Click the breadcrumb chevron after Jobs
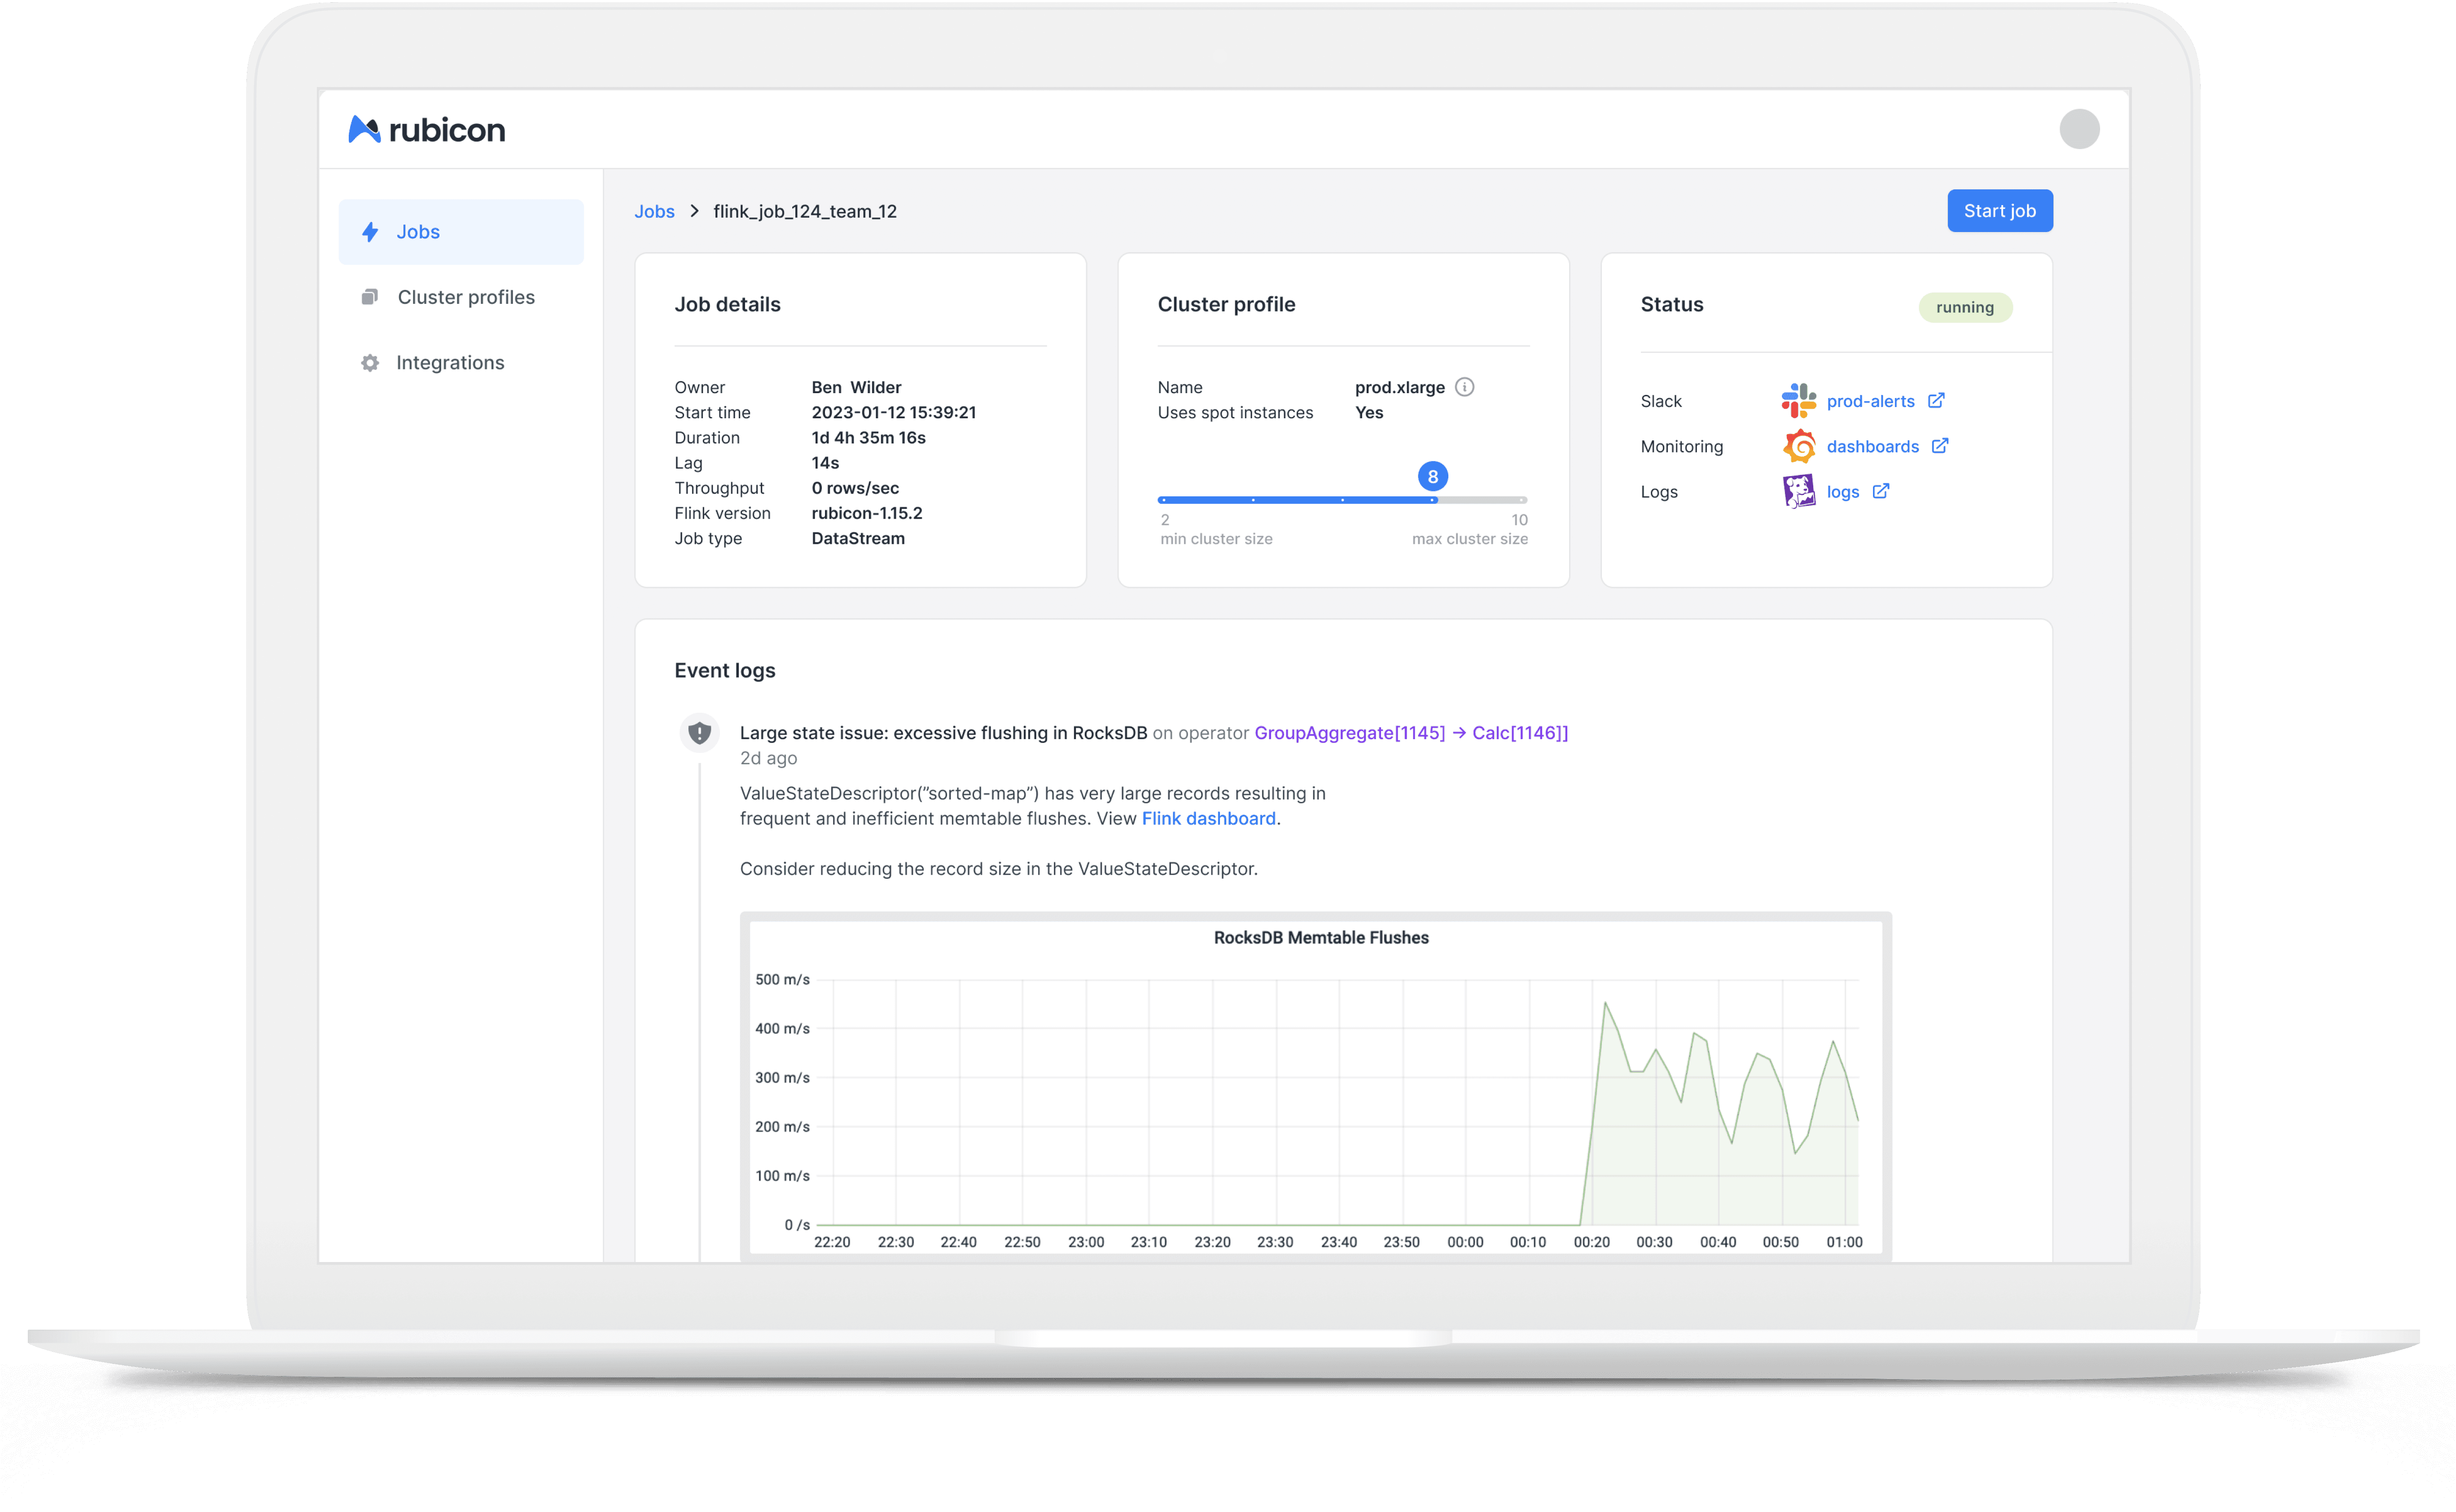2456x1512 pixels. [694, 211]
